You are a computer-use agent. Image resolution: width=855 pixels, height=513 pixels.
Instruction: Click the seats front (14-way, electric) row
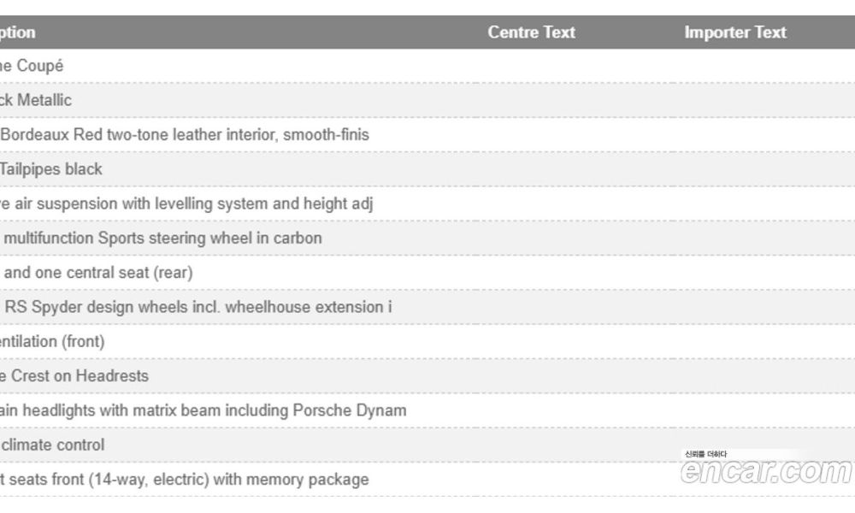185,479
